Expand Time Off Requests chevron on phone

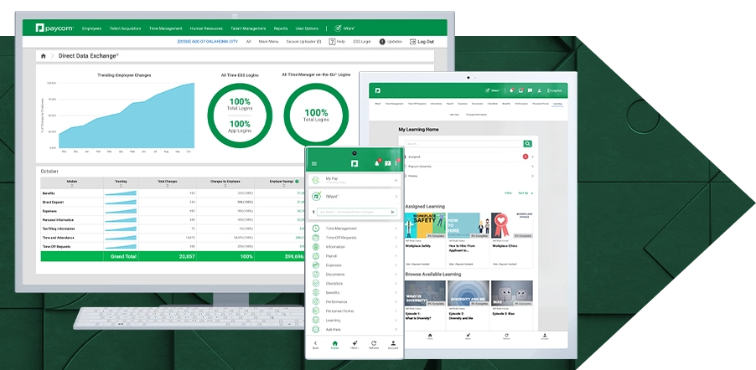396,238
